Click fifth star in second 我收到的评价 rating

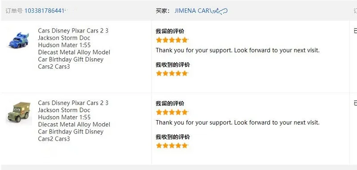tap(185, 146)
